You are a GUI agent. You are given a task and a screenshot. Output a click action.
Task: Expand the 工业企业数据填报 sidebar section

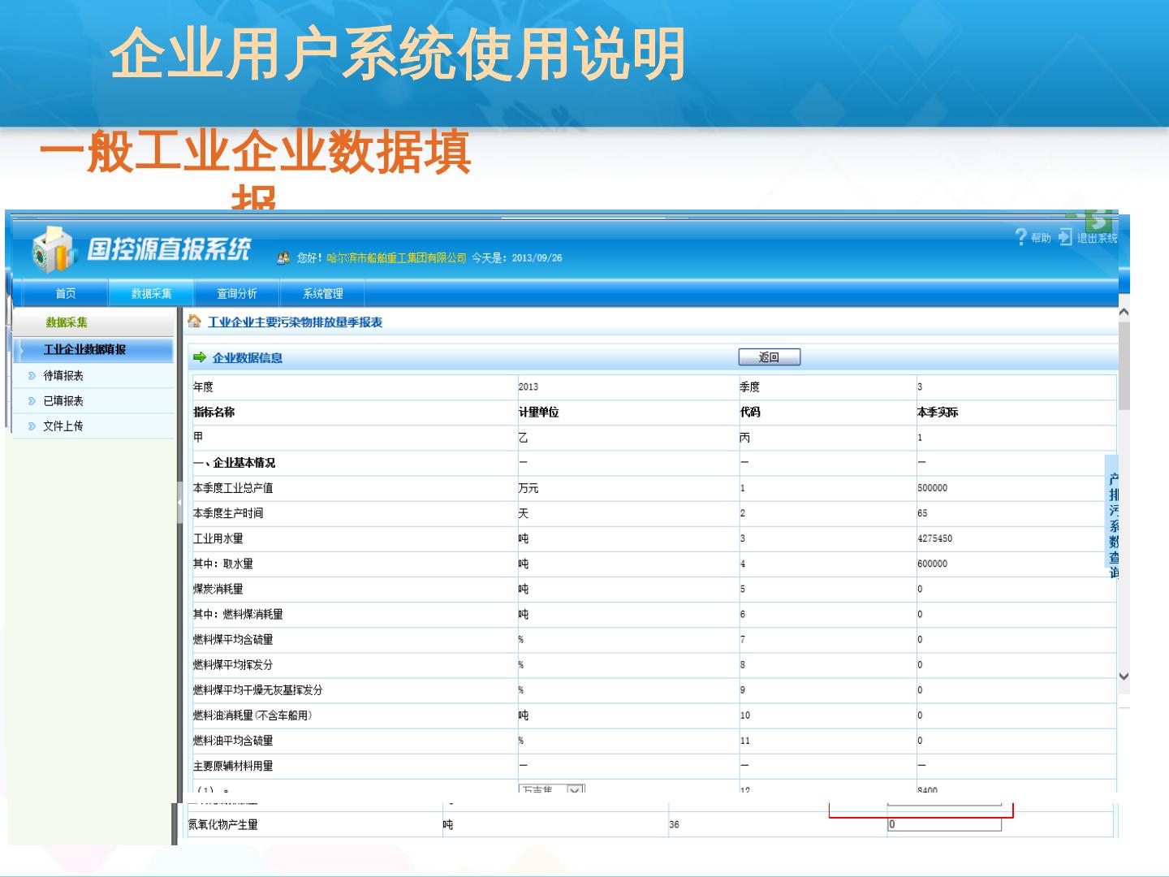click(84, 350)
